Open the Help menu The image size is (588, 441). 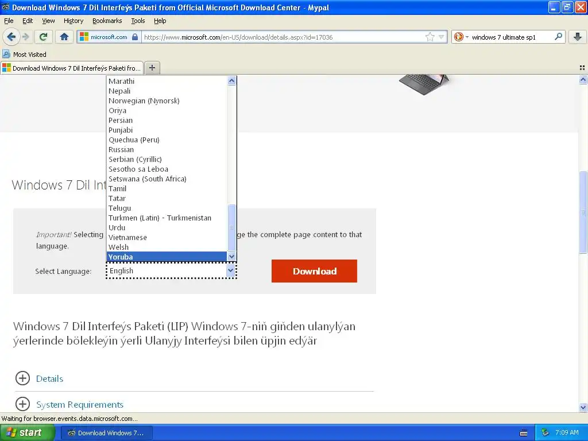160,21
